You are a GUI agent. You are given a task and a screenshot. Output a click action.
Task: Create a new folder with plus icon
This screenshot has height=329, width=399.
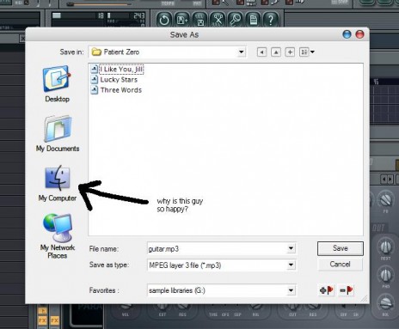coord(290,52)
